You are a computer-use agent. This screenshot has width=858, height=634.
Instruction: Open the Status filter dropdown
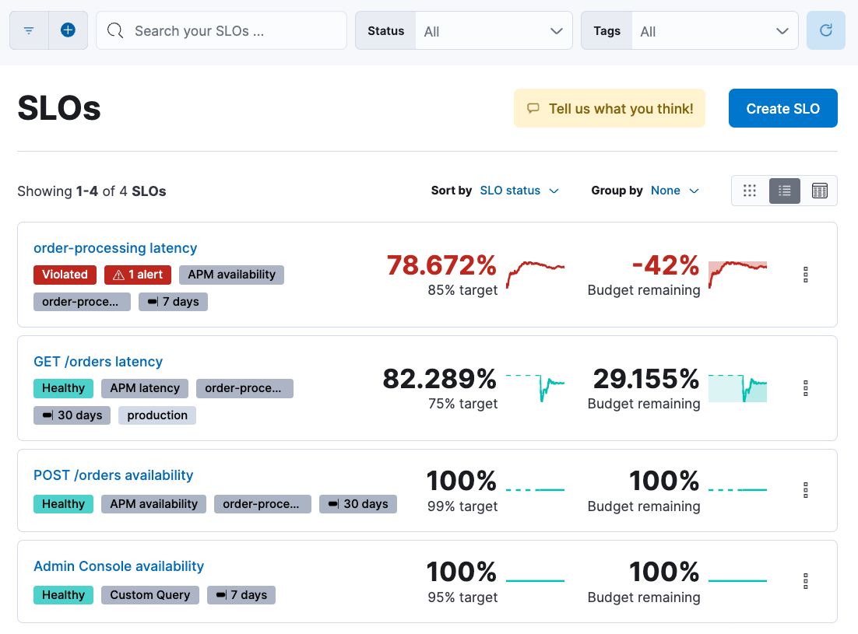(494, 30)
